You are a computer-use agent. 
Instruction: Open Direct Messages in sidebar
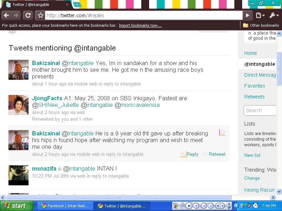click(x=260, y=75)
